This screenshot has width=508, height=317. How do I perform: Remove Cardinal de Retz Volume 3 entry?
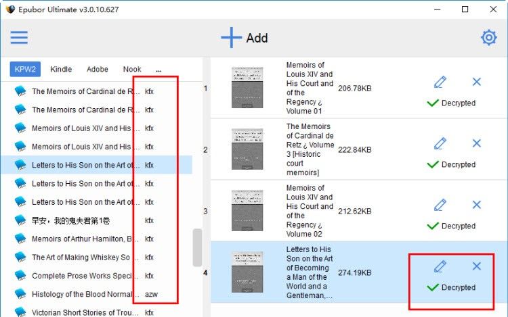click(477, 143)
